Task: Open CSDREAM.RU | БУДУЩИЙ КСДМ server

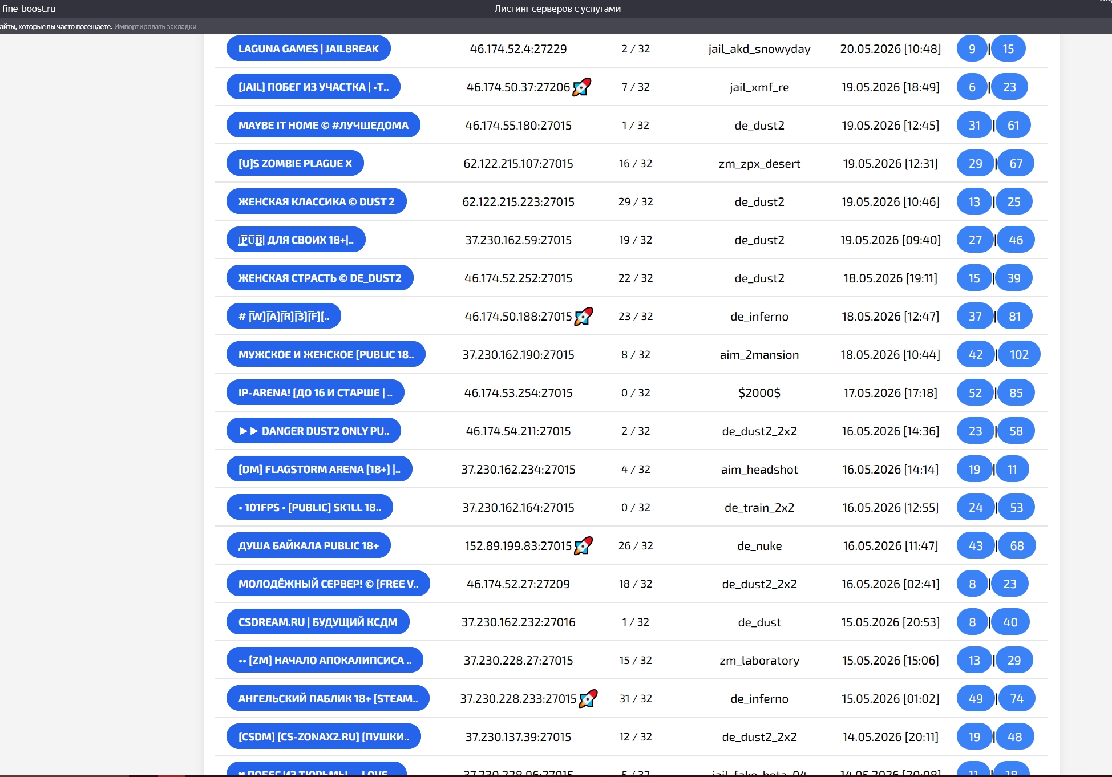Action: click(x=318, y=622)
